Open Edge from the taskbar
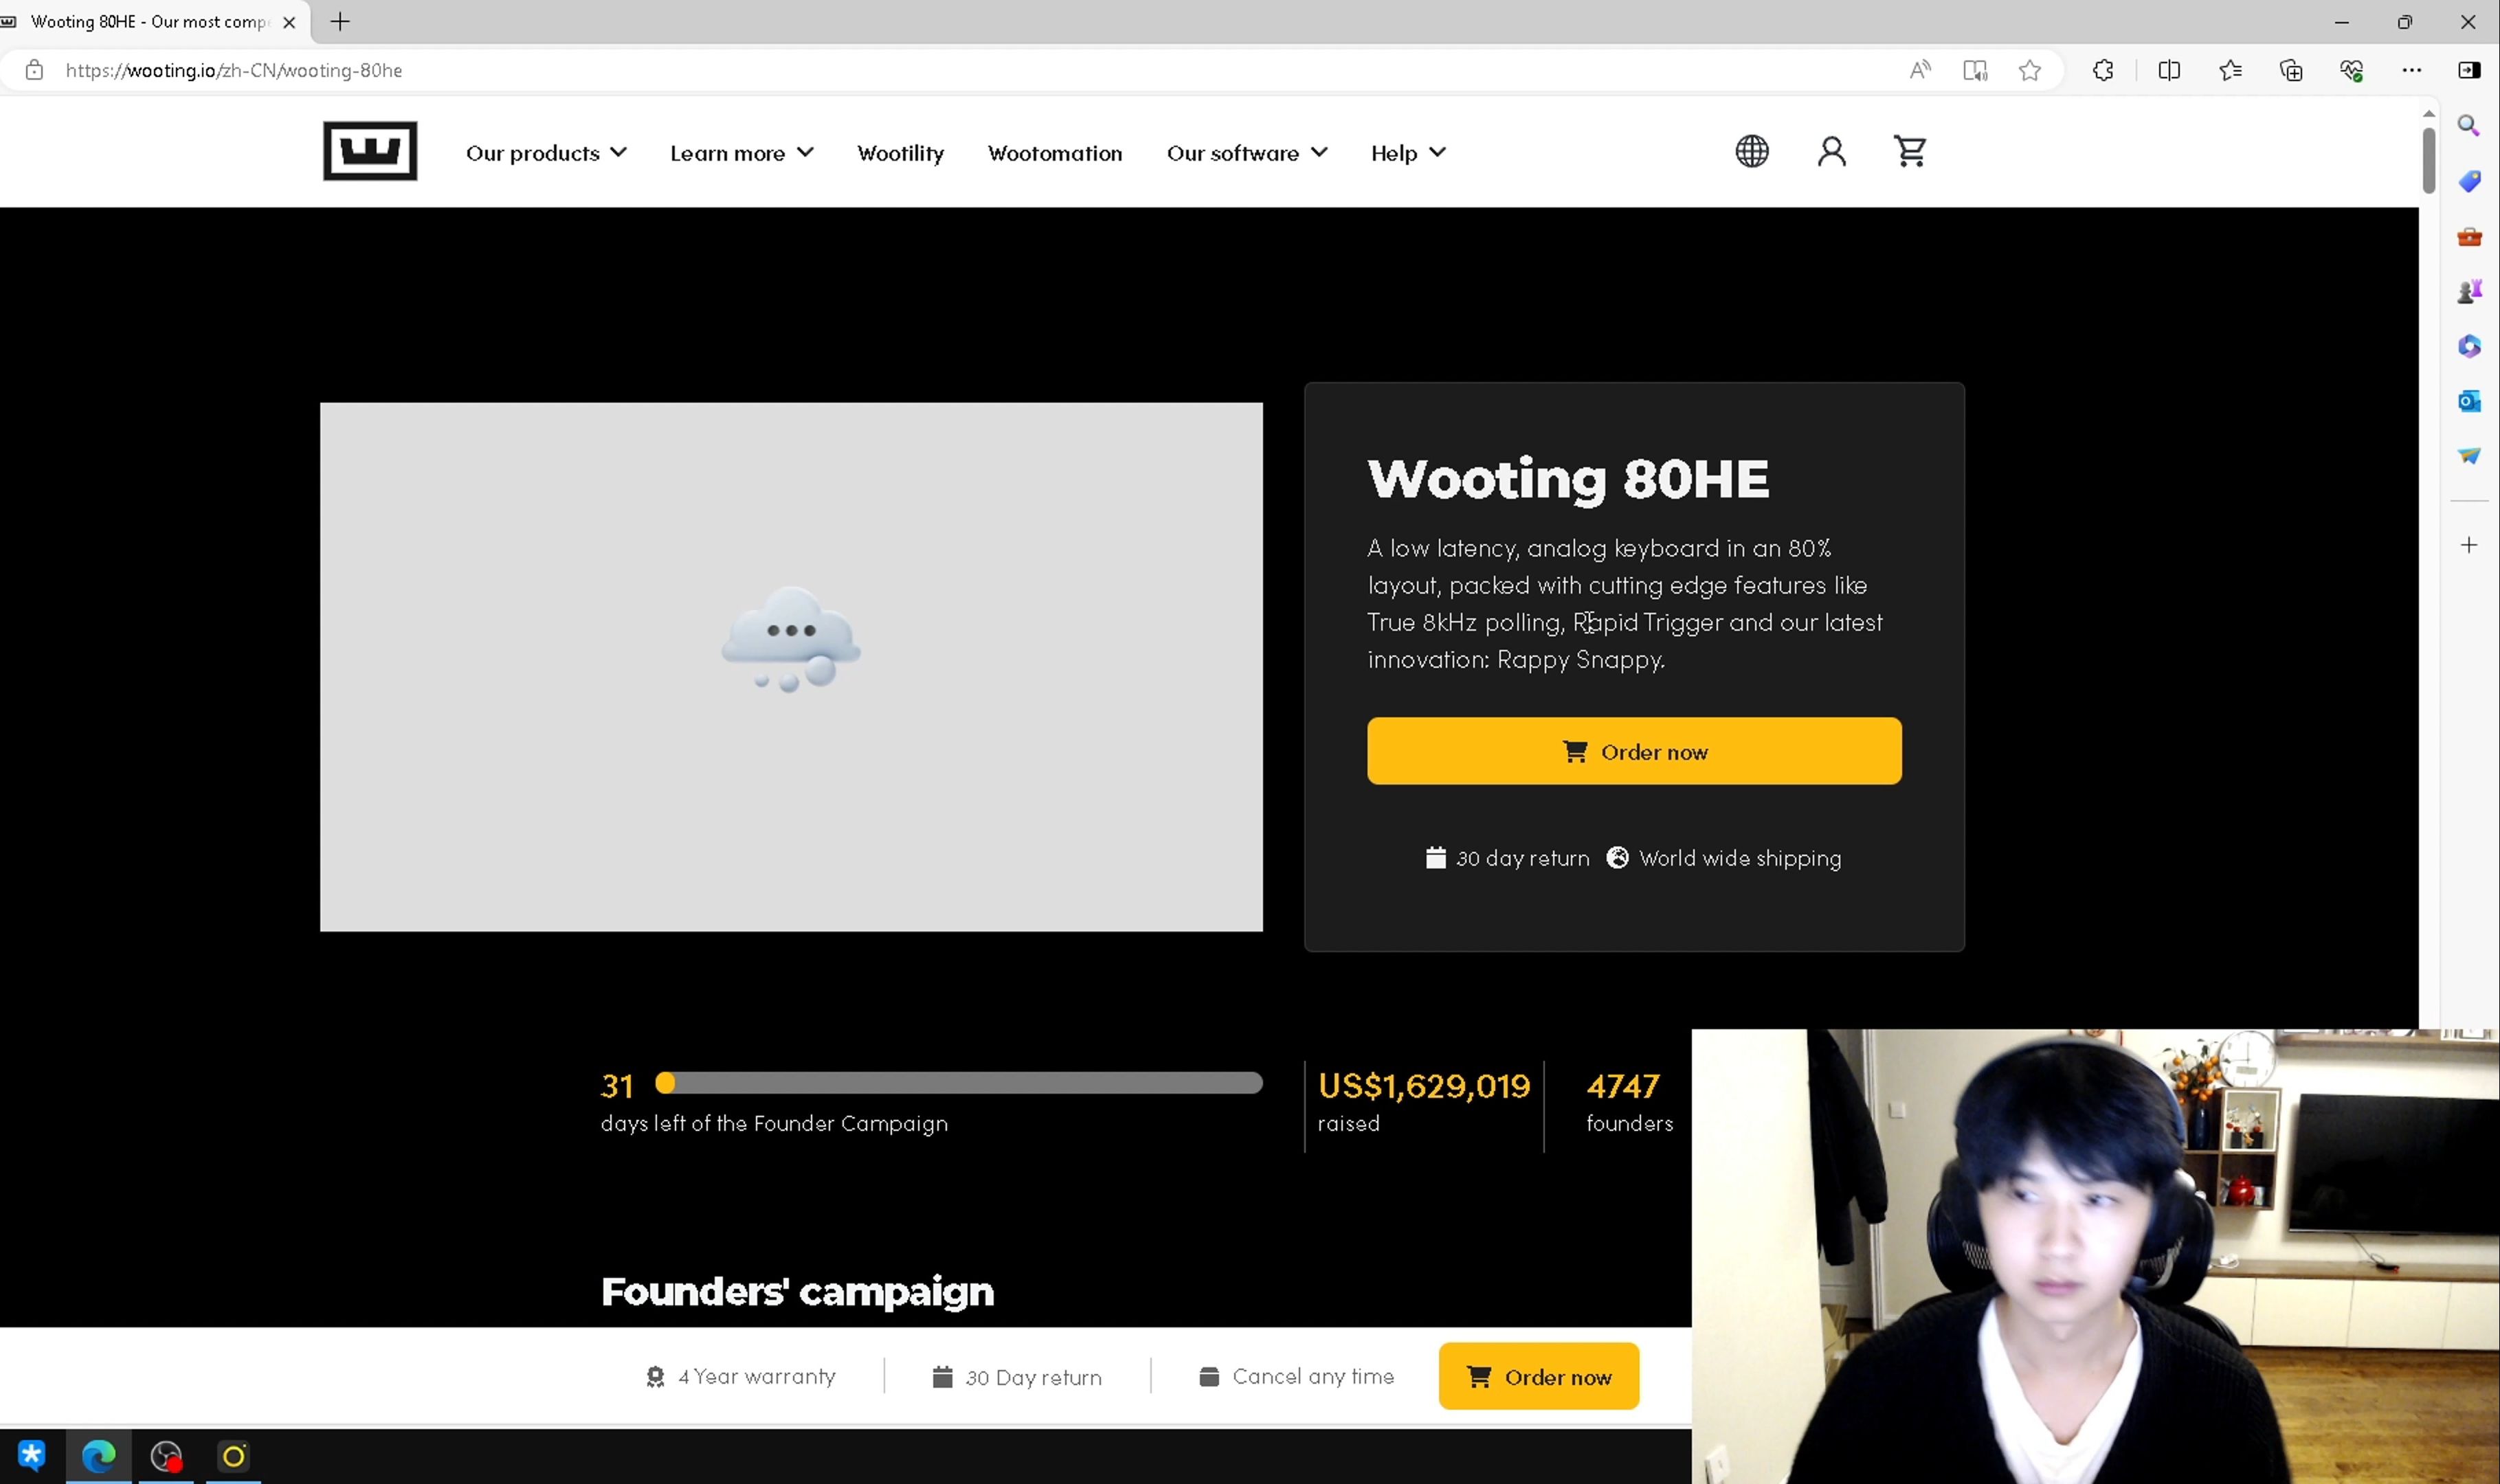The height and width of the screenshot is (1484, 2500). (98, 1456)
